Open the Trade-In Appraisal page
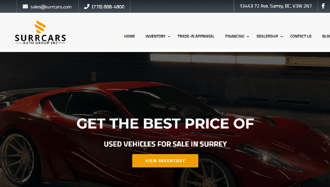The width and height of the screenshot is (330, 187). [x=196, y=36]
